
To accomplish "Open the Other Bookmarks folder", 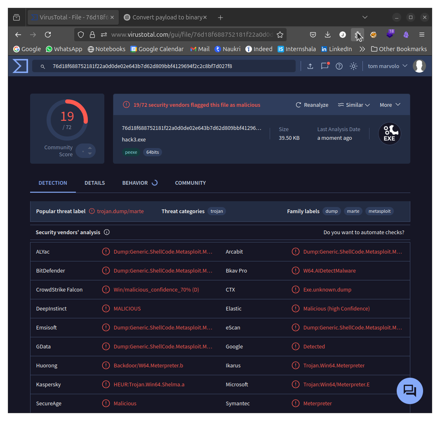I will point(399,49).
